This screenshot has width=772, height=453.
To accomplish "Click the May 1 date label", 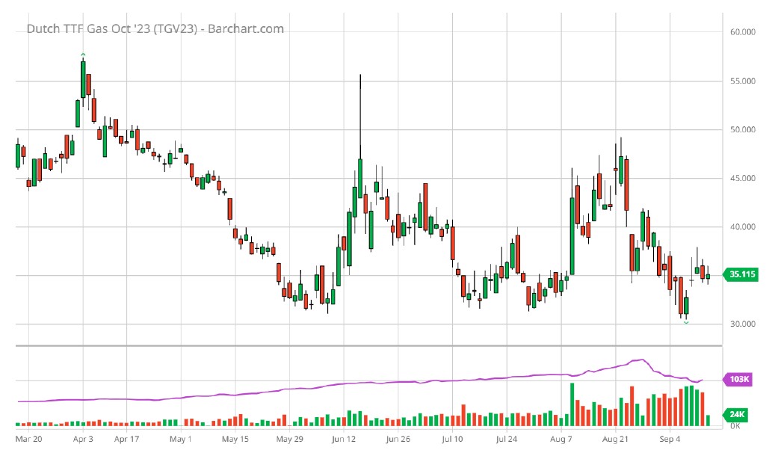I will [180, 439].
